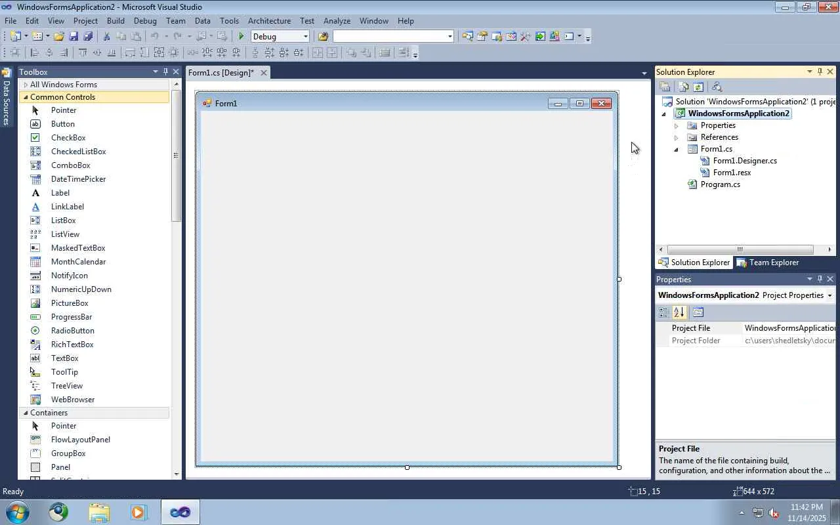
Task: Pick the DateTimePicker control in Toolbox
Action: point(96,179)
